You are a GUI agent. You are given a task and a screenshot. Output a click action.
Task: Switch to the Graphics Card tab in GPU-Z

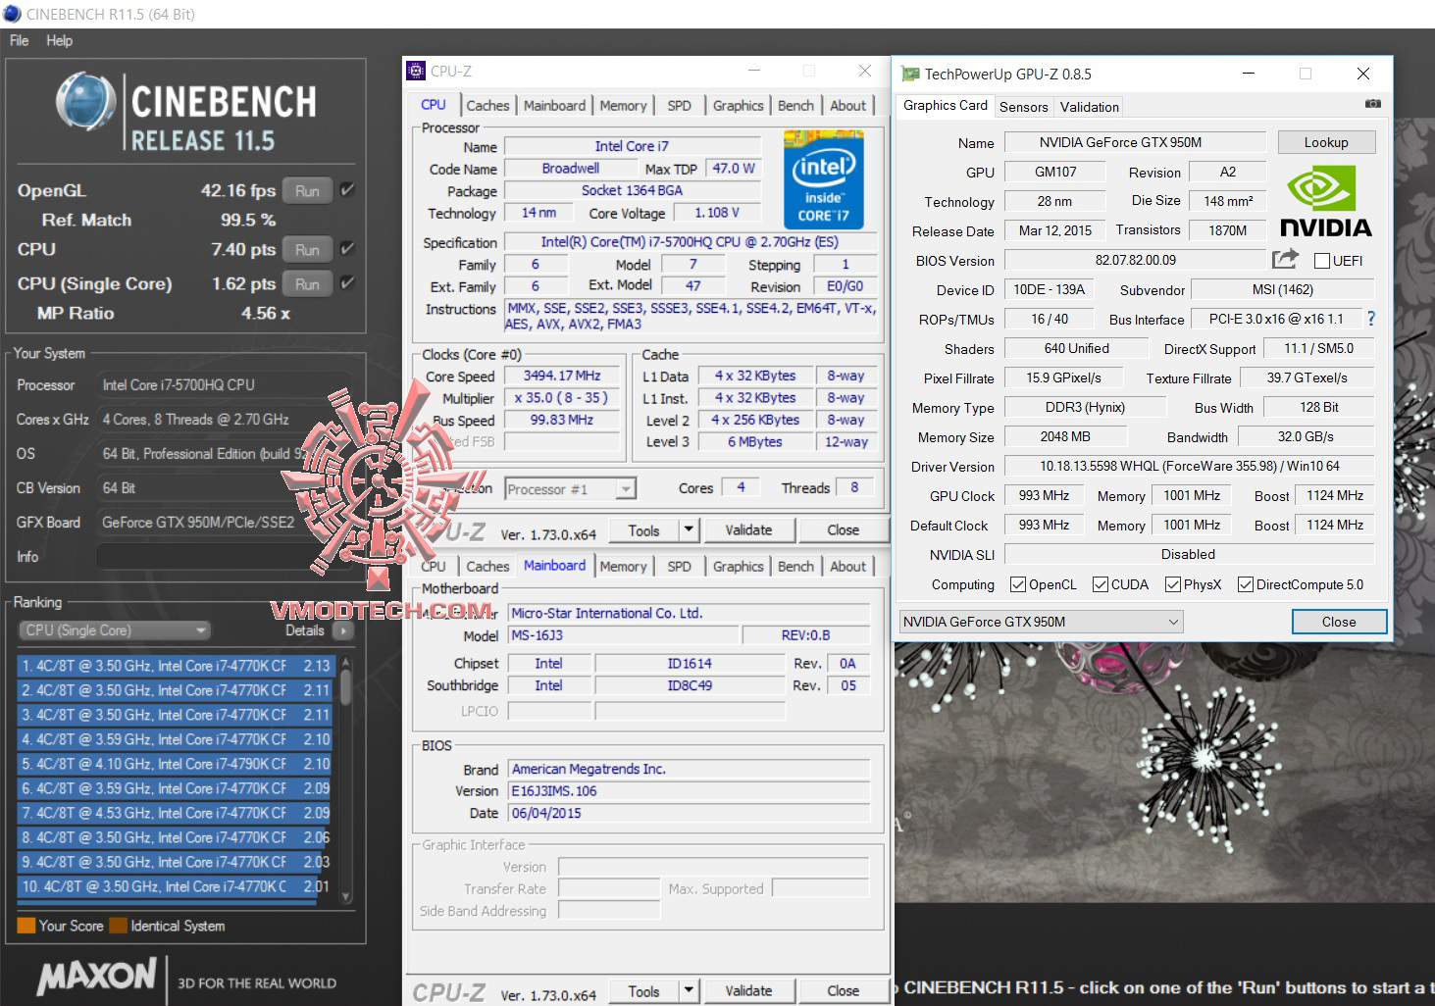coord(945,106)
